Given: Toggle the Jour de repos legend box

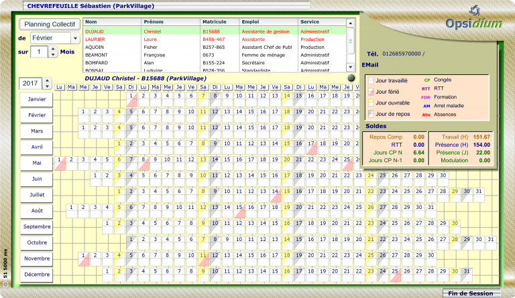Looking at the screenshot, I should click(370, 114).
